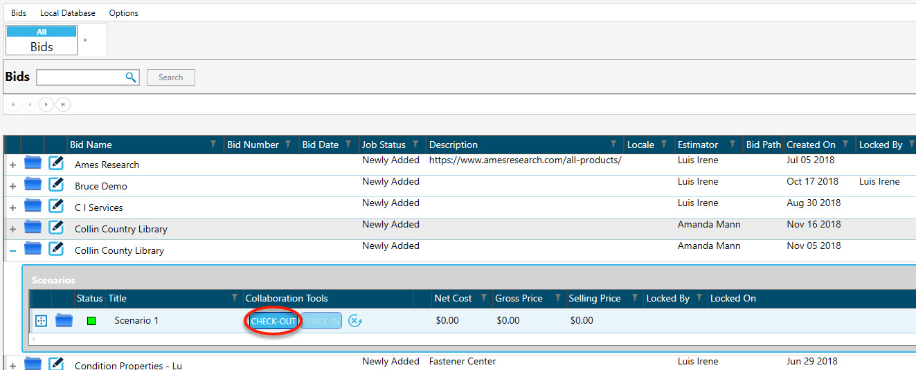Collapse the Collin County Library bid row

click(12, 251)
